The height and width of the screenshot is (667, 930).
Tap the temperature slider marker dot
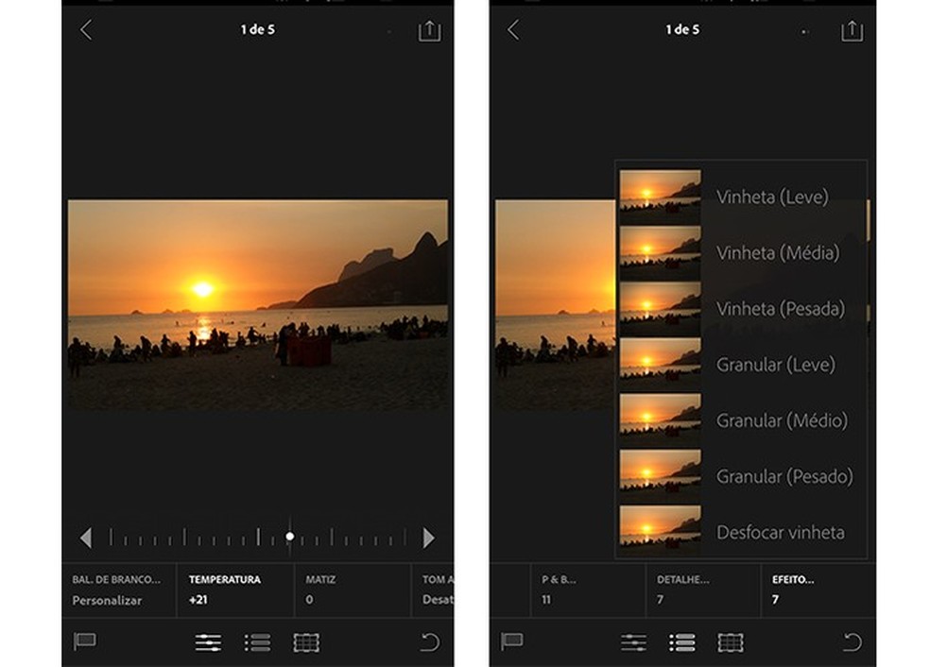point(289,536)
